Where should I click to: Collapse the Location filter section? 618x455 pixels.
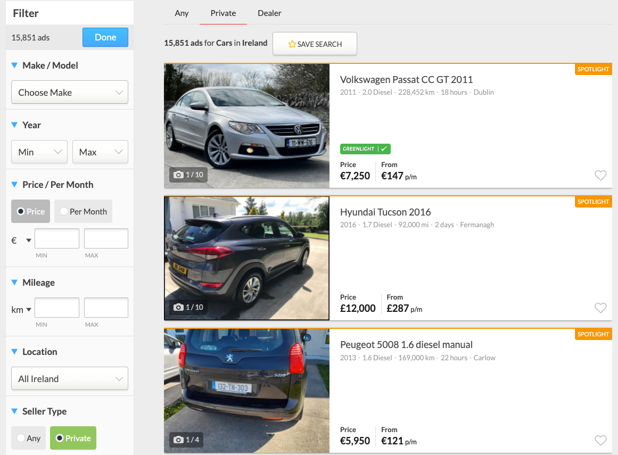(14, 351)
